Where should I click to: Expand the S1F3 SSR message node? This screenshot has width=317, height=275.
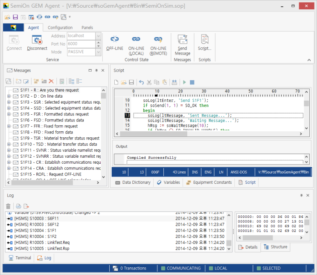9,102
